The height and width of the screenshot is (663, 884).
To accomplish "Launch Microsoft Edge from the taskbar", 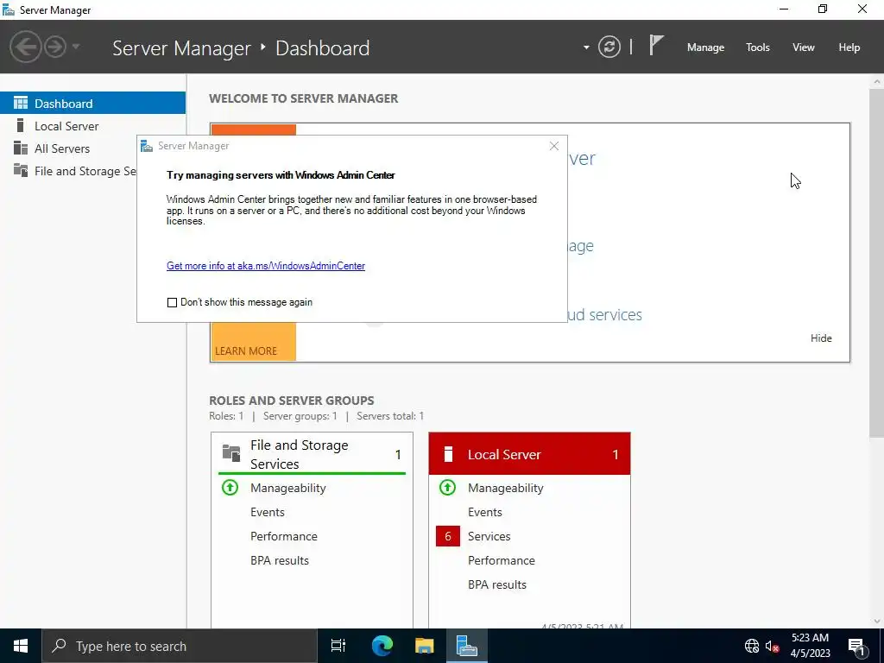I will 382,646.
